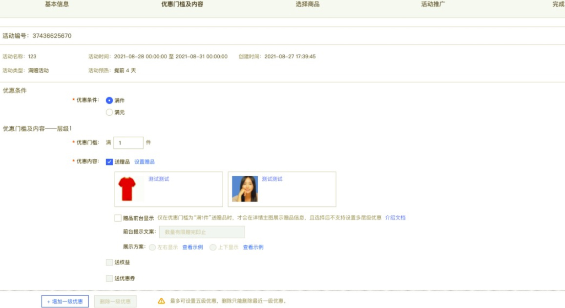Enable the 赠品前台显示 checkbox
The height and width of the screenshot is (308, 565).
118,218
